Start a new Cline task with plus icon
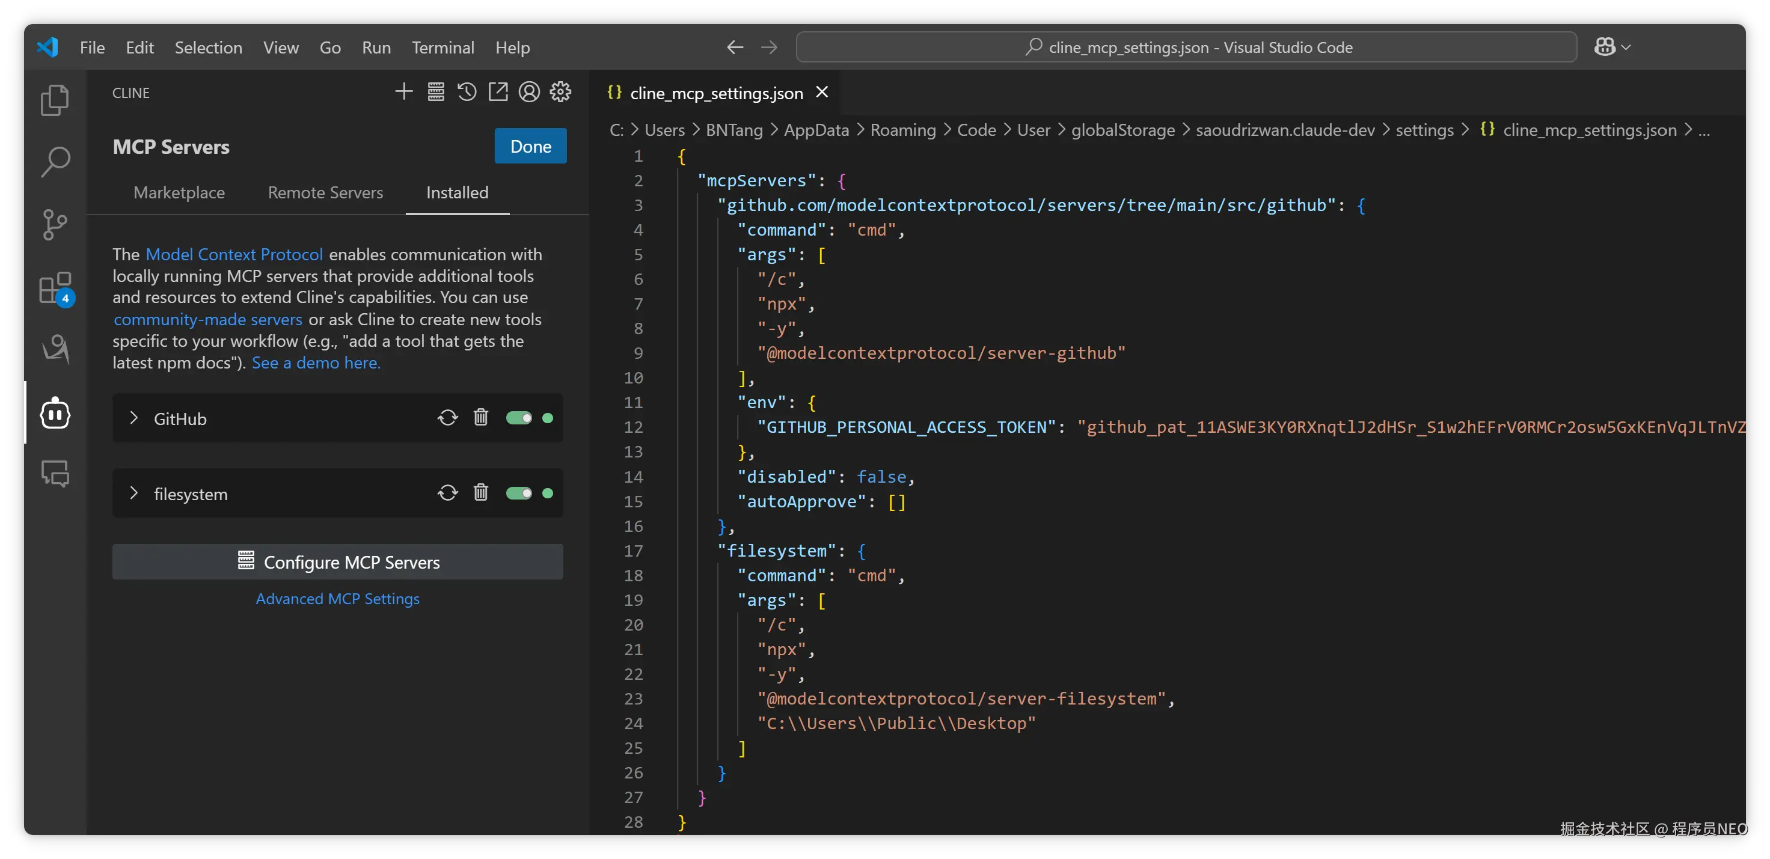This screenshot has width=1770, height=859. (x=404, y=92)
